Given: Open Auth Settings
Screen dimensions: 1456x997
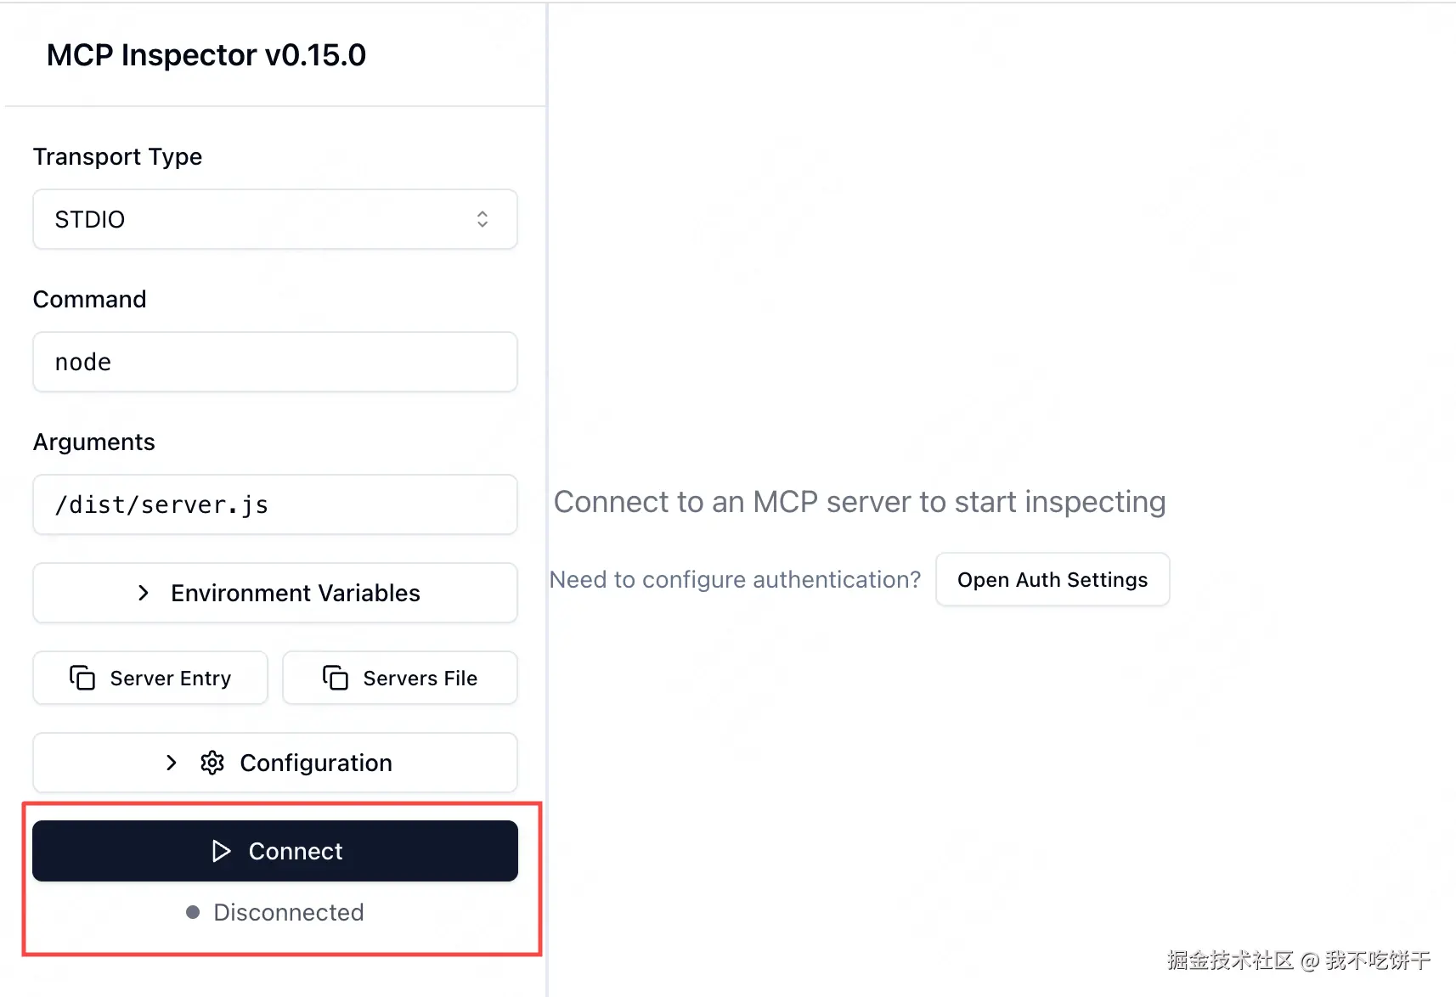Looking at the screenshot, I should [1052, 579].
